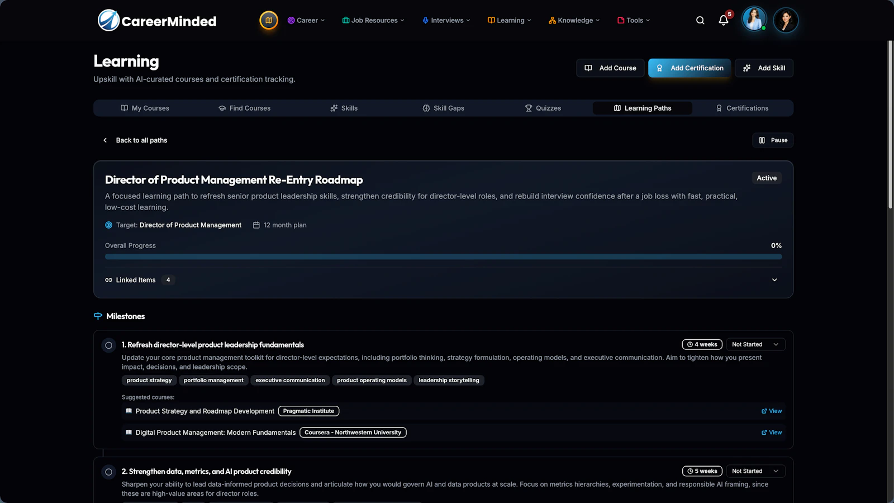894x503 pixels.
Task: Click the first profile avatar
Action: (754, 20)
